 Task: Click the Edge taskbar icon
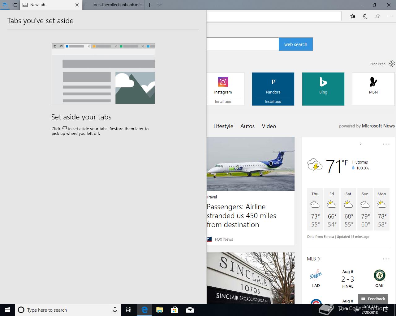(x=144, y=310)
